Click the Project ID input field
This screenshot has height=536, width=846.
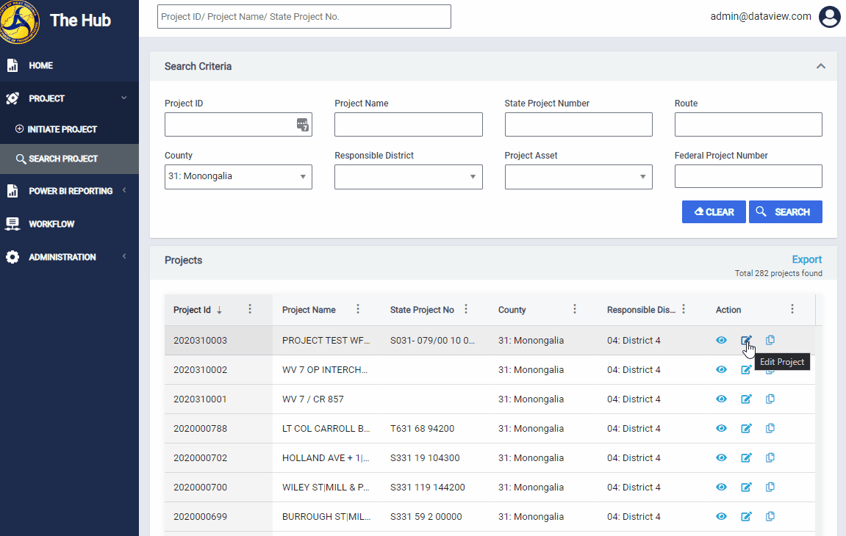pyautogui.click(x=238, y=125)
